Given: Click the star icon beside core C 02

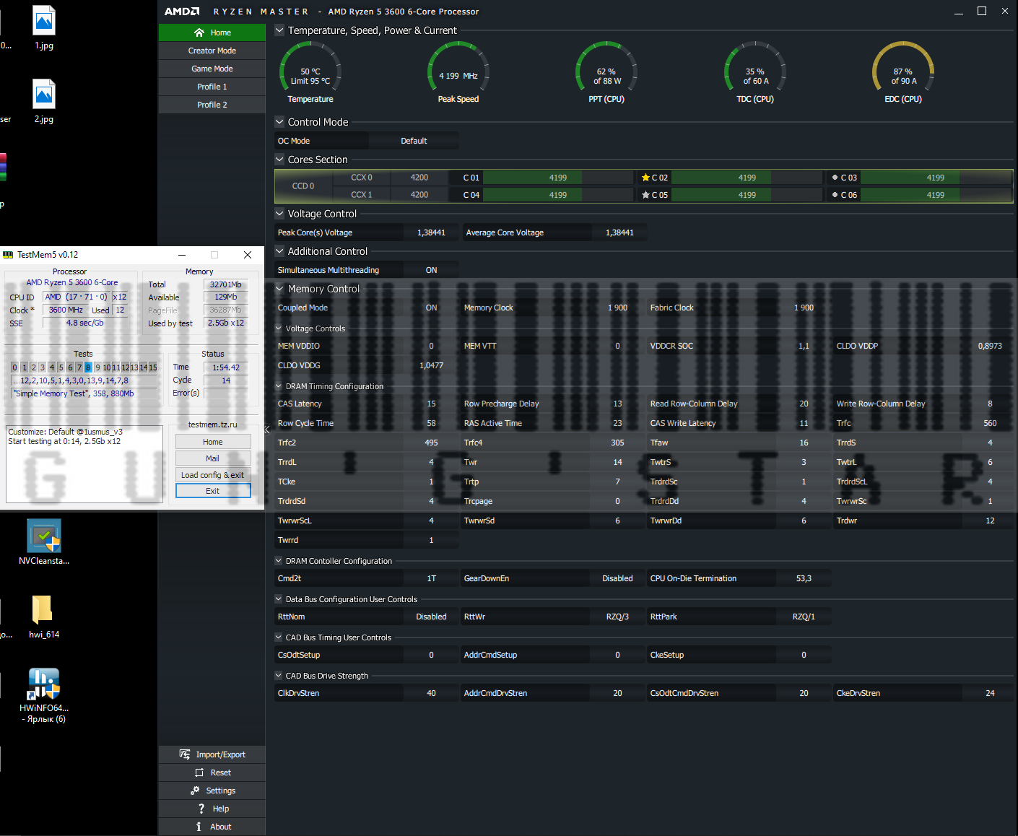Looking at the screenshot, I should (x=645, y=178).
